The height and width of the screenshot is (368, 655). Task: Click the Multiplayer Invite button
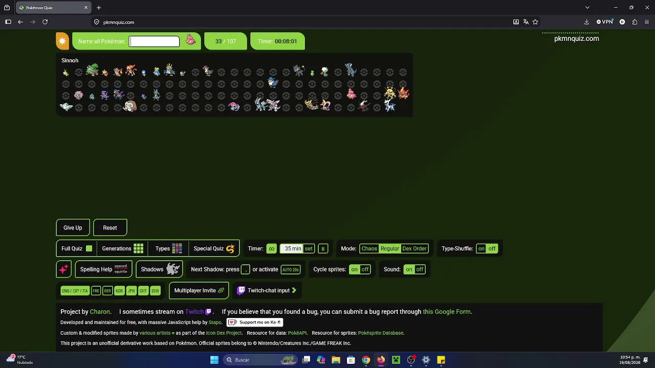[199, 290]
